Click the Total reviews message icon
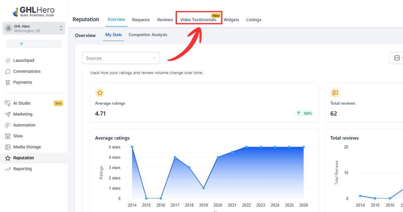The width and height of the screenshot is (403, 212). [335, 93]
